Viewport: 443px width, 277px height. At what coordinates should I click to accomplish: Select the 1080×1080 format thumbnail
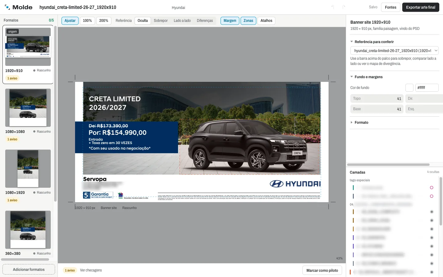coord(28,108)
